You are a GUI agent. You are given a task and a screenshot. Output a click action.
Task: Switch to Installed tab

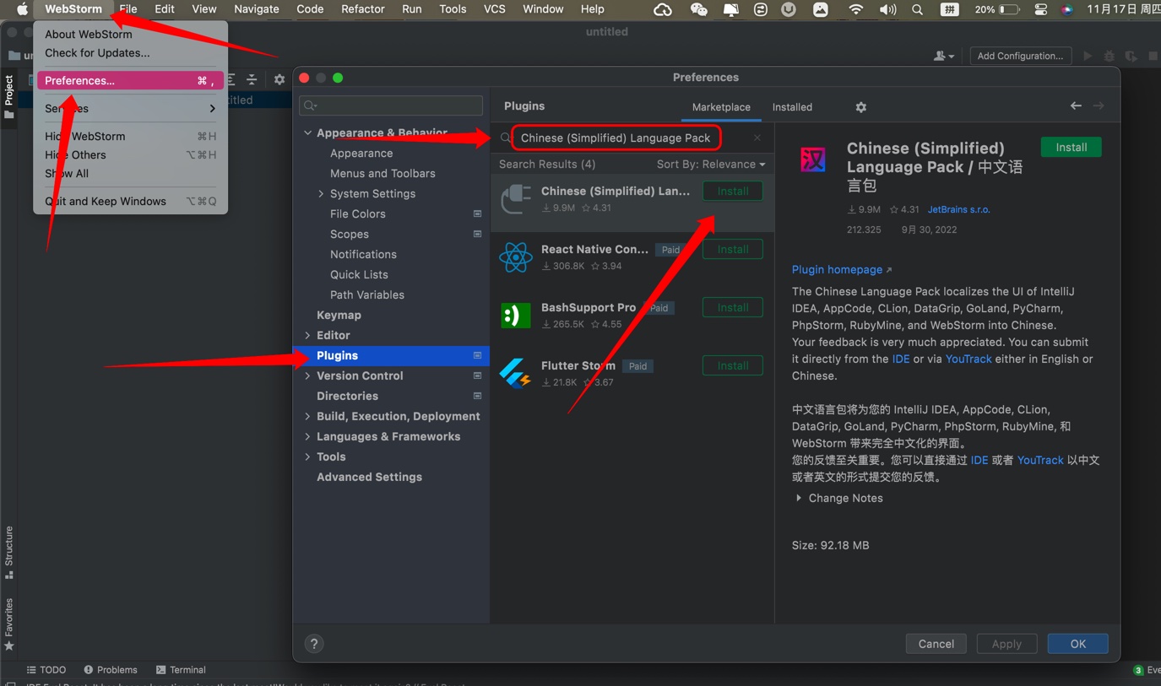(x=792, y=107)
